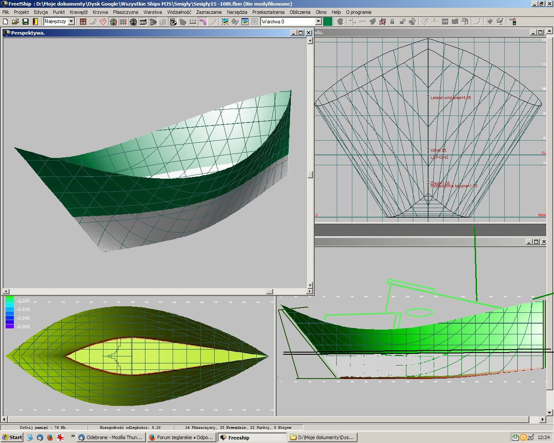Image resolution: width=554 pixels, height=443 pixels.
Task: Toggle the control net display
Action: [83, 22]
